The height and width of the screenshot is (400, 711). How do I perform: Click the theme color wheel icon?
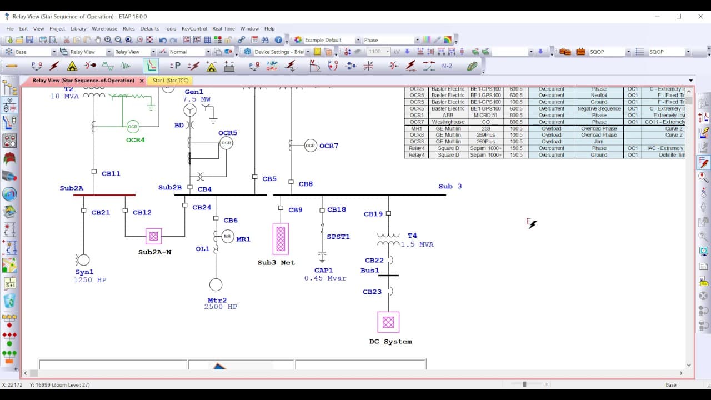(x=298, y=40)
